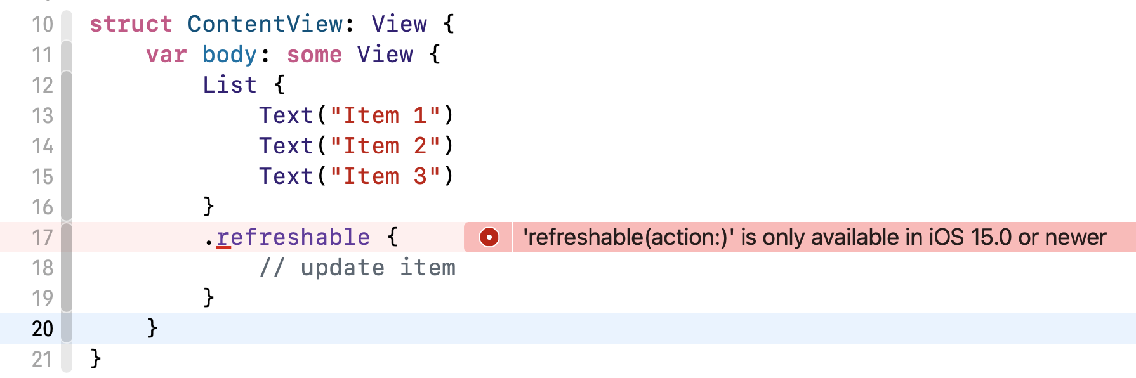Place cursor on the ContentView type name
This screenshot has width=1136, height=378.
pyautogui.click(x=265, y=24)
